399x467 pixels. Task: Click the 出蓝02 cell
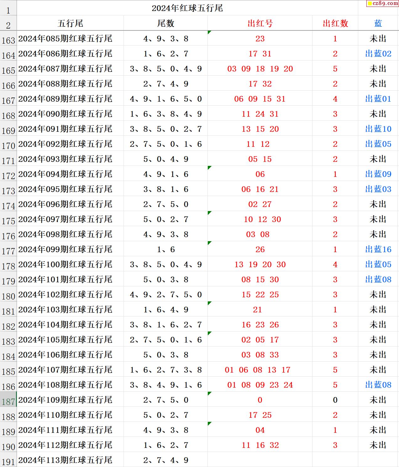pyautogui.click(x=378, y=54)
